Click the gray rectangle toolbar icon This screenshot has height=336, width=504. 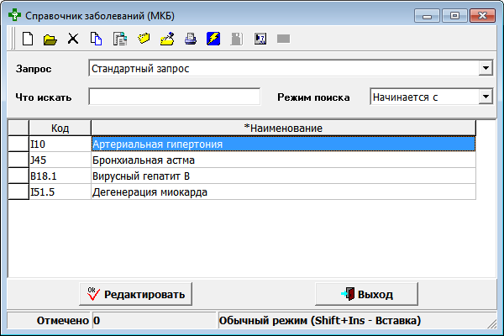pos(283,39)
